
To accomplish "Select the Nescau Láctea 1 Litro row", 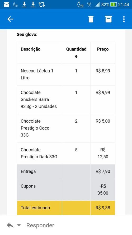I will click(x=66, y=75).
